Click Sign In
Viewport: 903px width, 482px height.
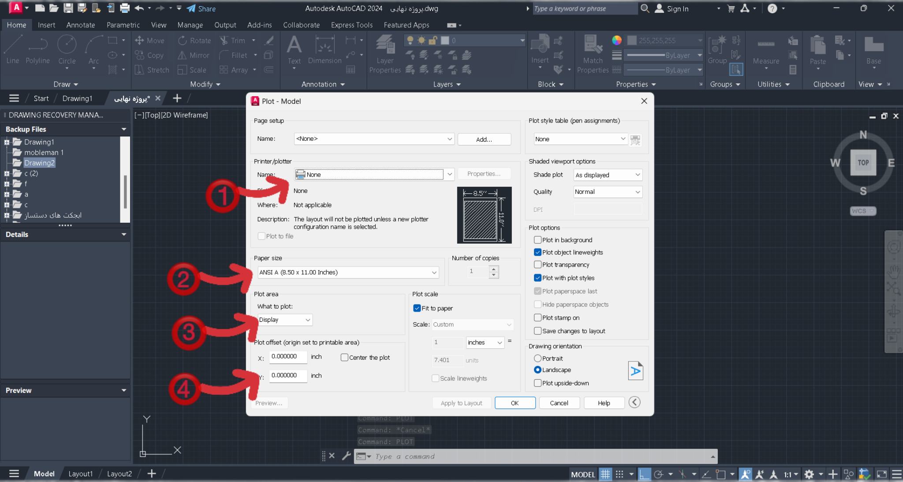click(x=672, y=8)
